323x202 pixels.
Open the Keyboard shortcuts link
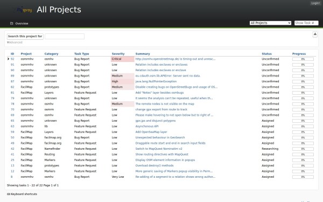pos(24,194)
